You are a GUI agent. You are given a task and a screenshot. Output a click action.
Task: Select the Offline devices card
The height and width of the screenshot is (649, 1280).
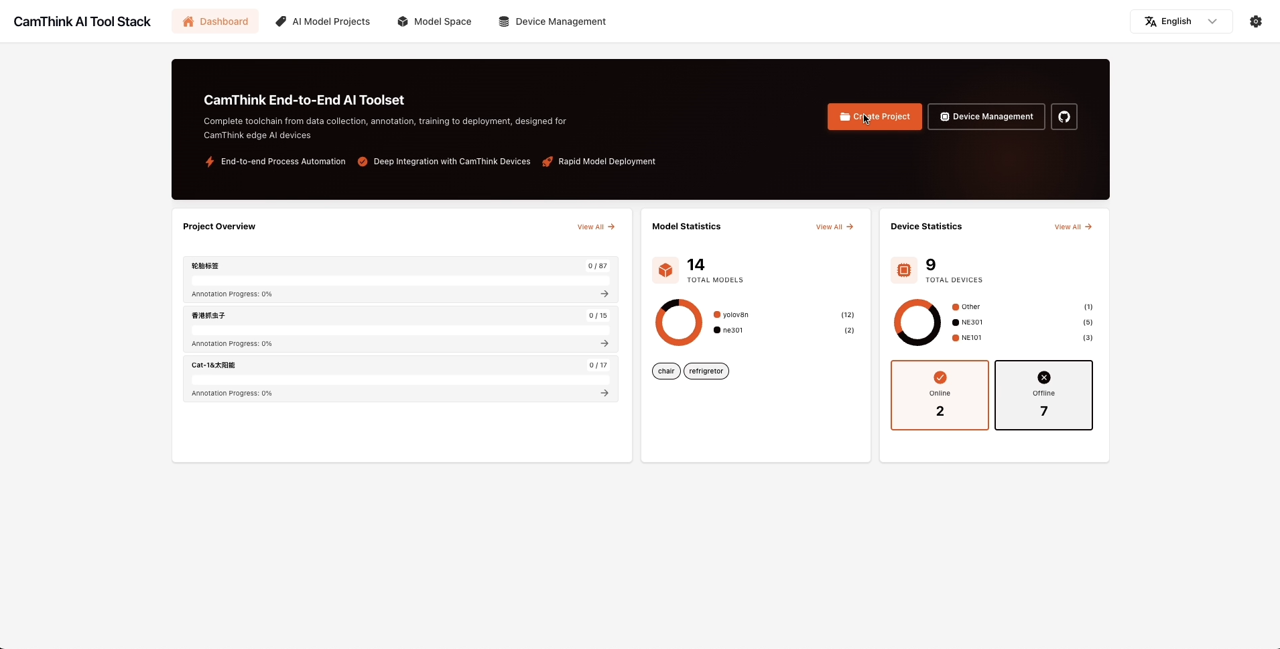pos(1043,395)
